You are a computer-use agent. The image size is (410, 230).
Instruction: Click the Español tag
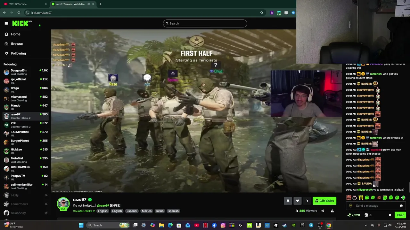pyautogui.click(x=132, y=211)
